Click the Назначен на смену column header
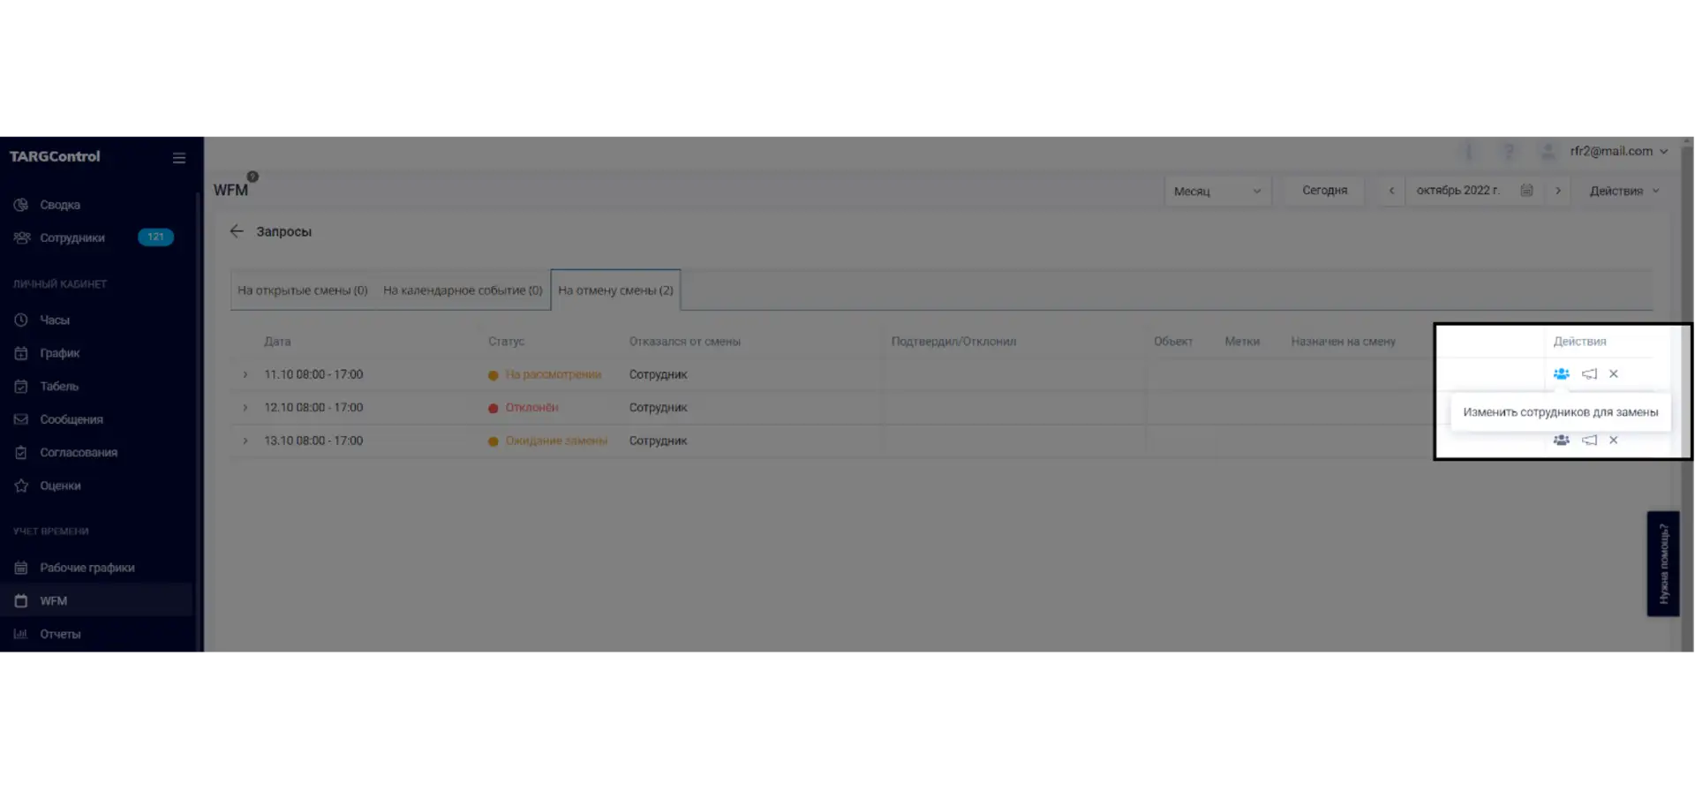The height and width of the screenshot is (791, 1695). tap(1343, 342)
